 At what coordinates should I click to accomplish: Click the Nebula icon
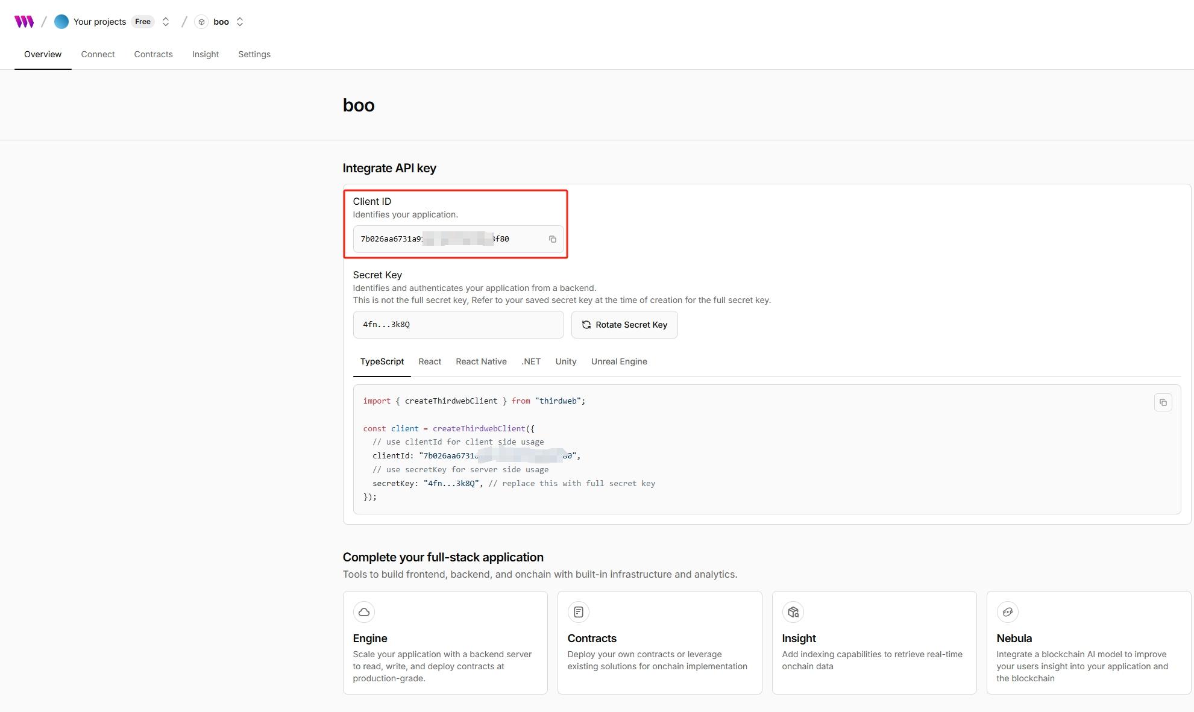[1007, 612]
